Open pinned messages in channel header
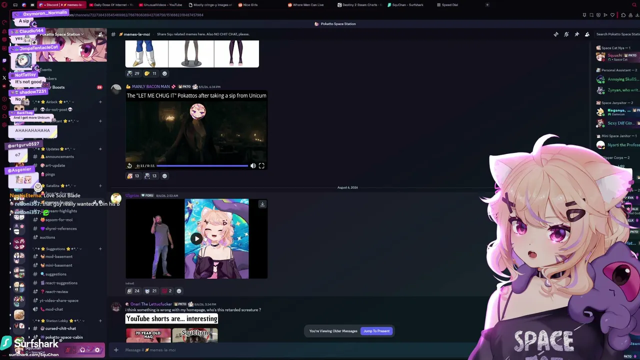This screenshot has width=640, height=360. pos(577,34)
